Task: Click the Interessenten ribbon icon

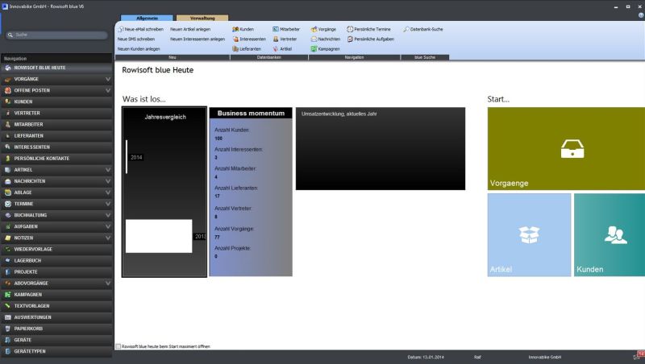Action: pos(235,39)
